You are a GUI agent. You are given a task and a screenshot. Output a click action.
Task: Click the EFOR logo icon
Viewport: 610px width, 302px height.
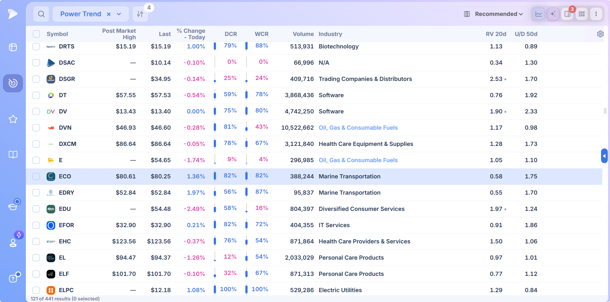(x=51, y=225)
